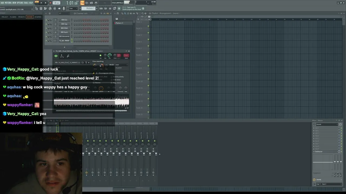Screen dimensions: 346x194
Task: Switch to the PLUGINS browser tab
Action: 13,17
